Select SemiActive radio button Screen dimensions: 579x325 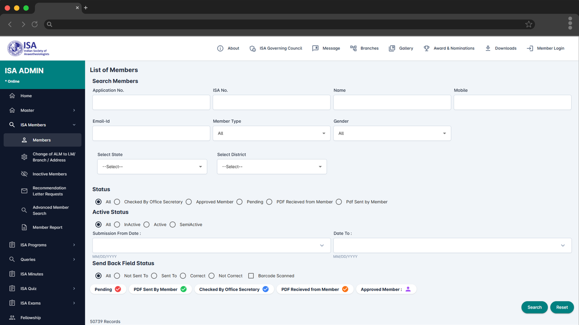pyautogui.click(x=173, y=225)
